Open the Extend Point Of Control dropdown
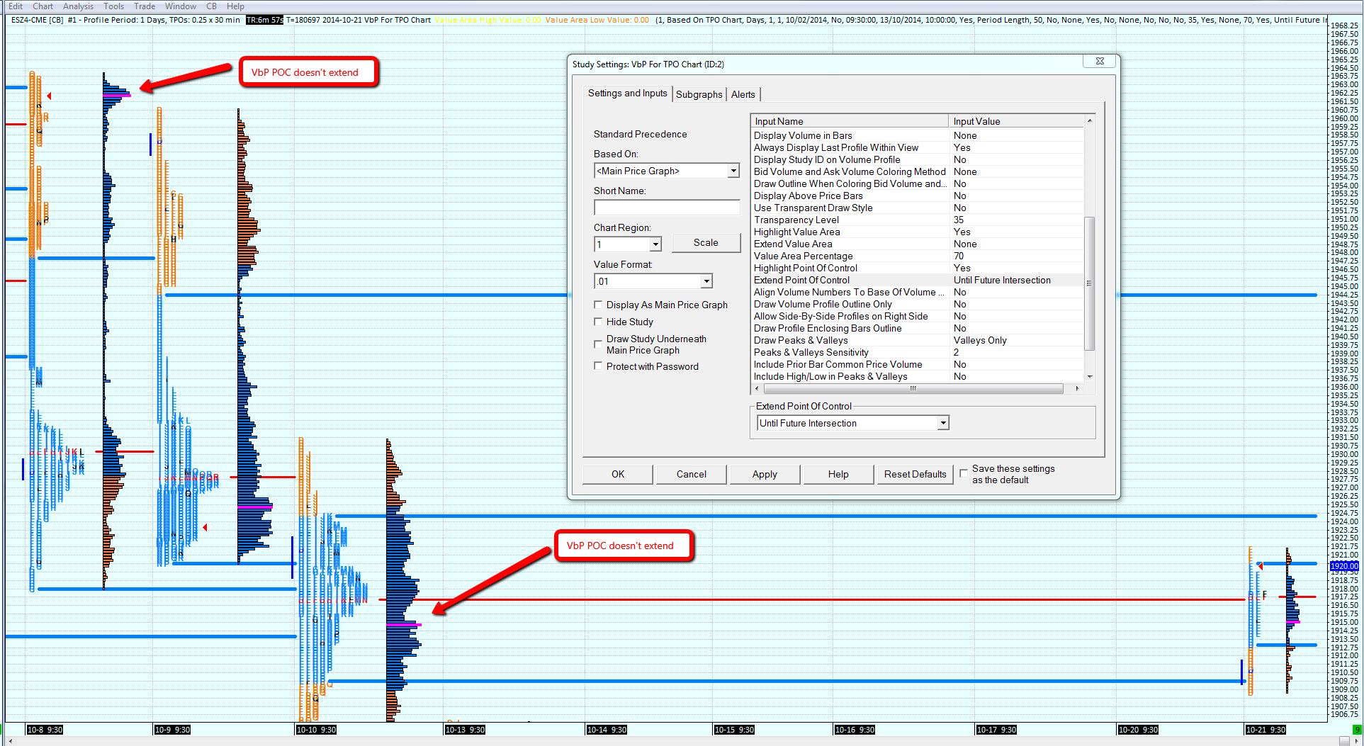The width and height of the screenshot is (1364, 746). click(942, 423)
